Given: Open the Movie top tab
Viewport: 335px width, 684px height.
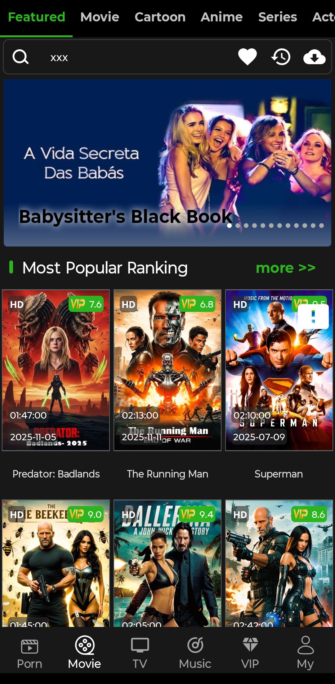Looking at the screenshot, I should [x=100, y=17].
